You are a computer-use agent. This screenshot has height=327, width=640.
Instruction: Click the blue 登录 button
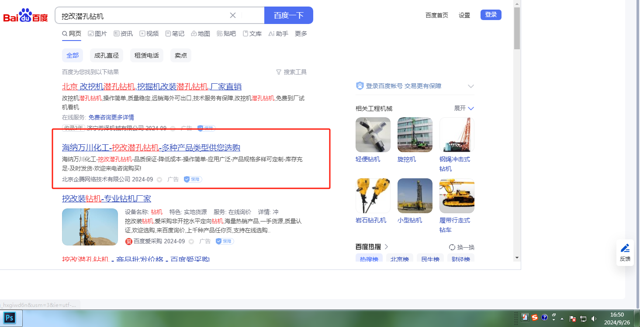491,15
